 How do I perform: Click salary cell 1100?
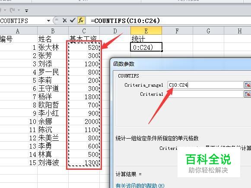click(x=84, y=130)
